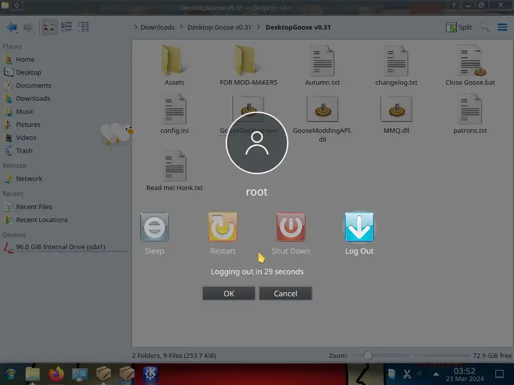Select Read me! Honk.txt file
Image resolution: width=514 pixels, height=385 pixels.
tap(174, 170)
